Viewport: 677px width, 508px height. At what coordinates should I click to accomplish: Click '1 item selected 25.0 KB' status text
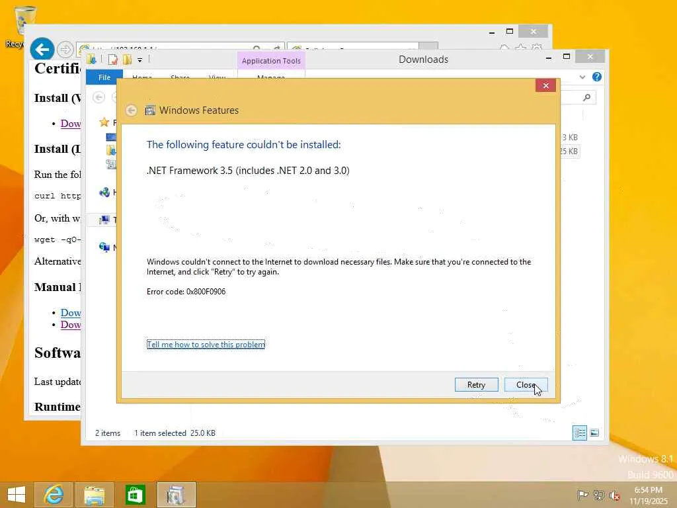(x=175, y=433)
